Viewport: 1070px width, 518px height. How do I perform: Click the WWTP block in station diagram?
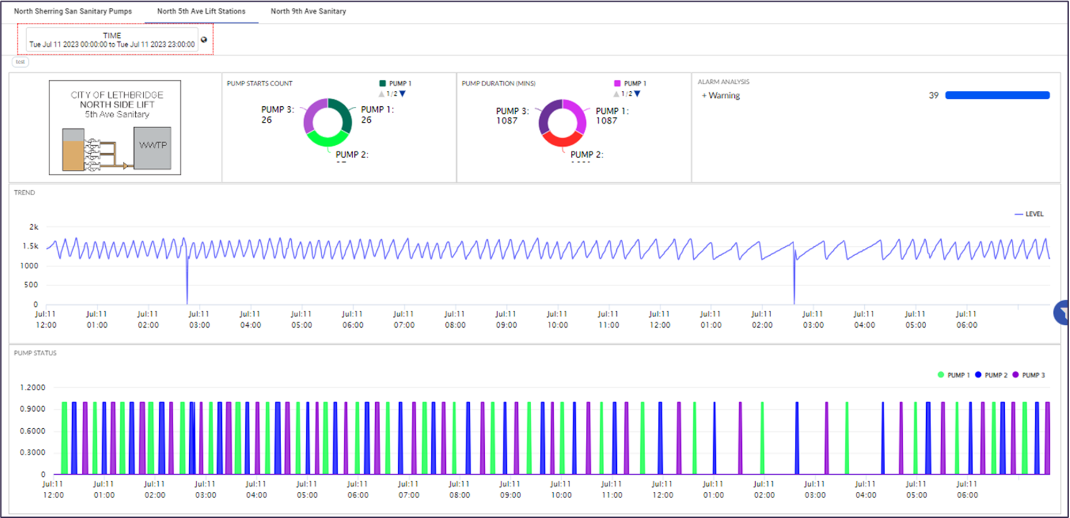tap(152, 147)
